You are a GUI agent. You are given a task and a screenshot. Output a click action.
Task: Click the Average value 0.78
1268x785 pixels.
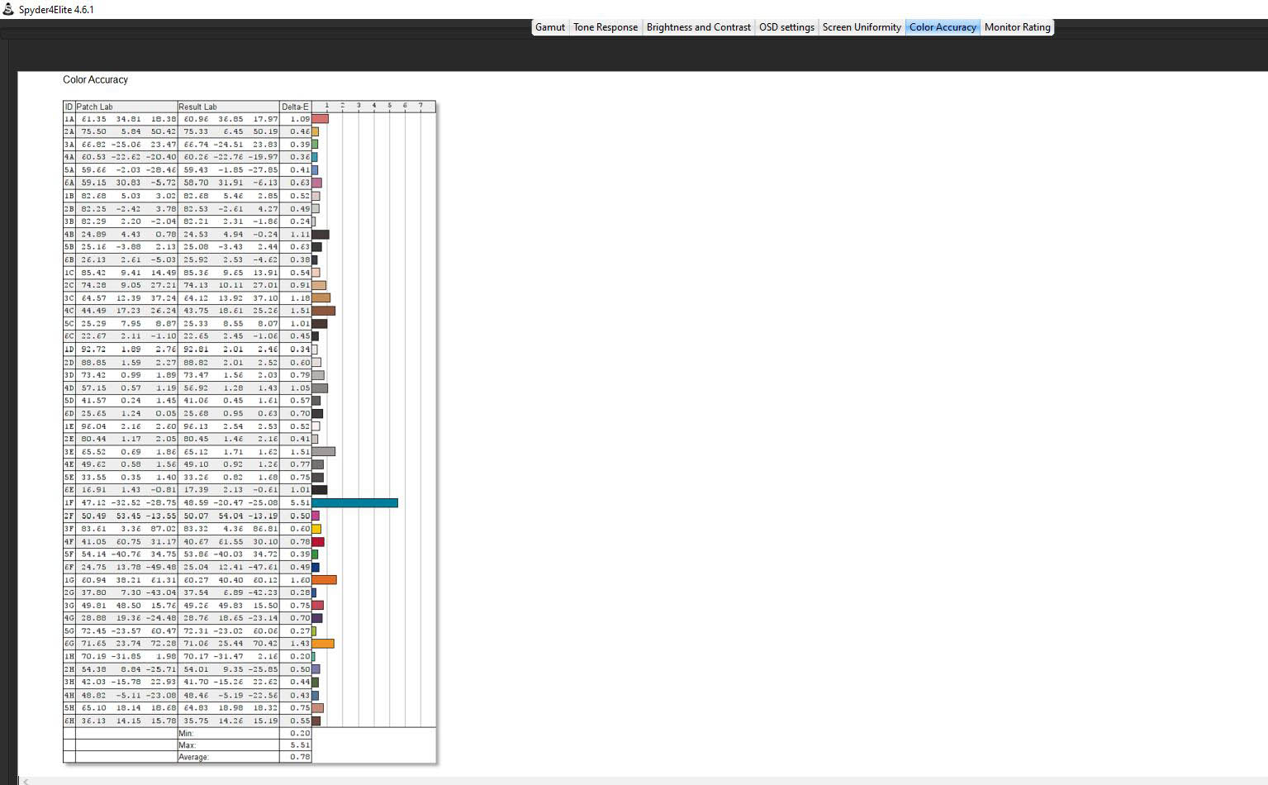[x=301, y=757]
